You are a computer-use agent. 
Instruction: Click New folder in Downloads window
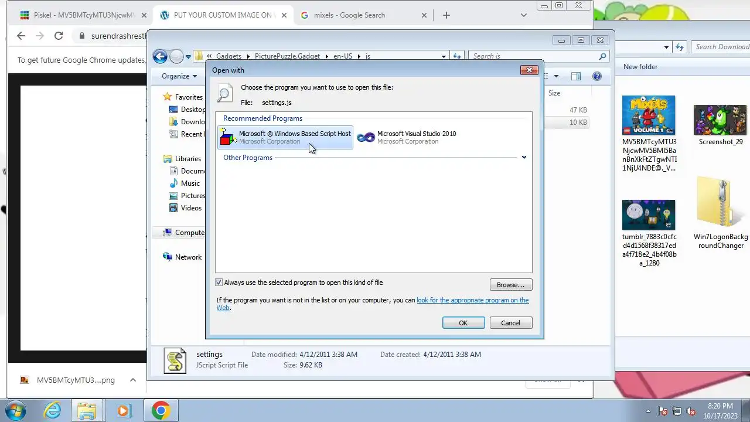(640, 67)
